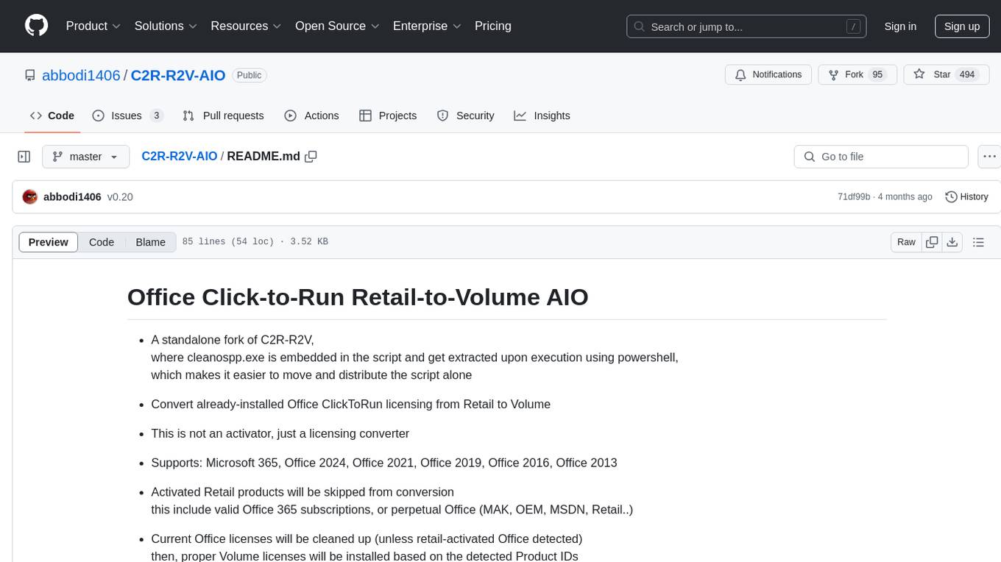Switch to the Issues tab
Image resolution: width=1001 pixels, height=562 pixels.
click(127, 115)
